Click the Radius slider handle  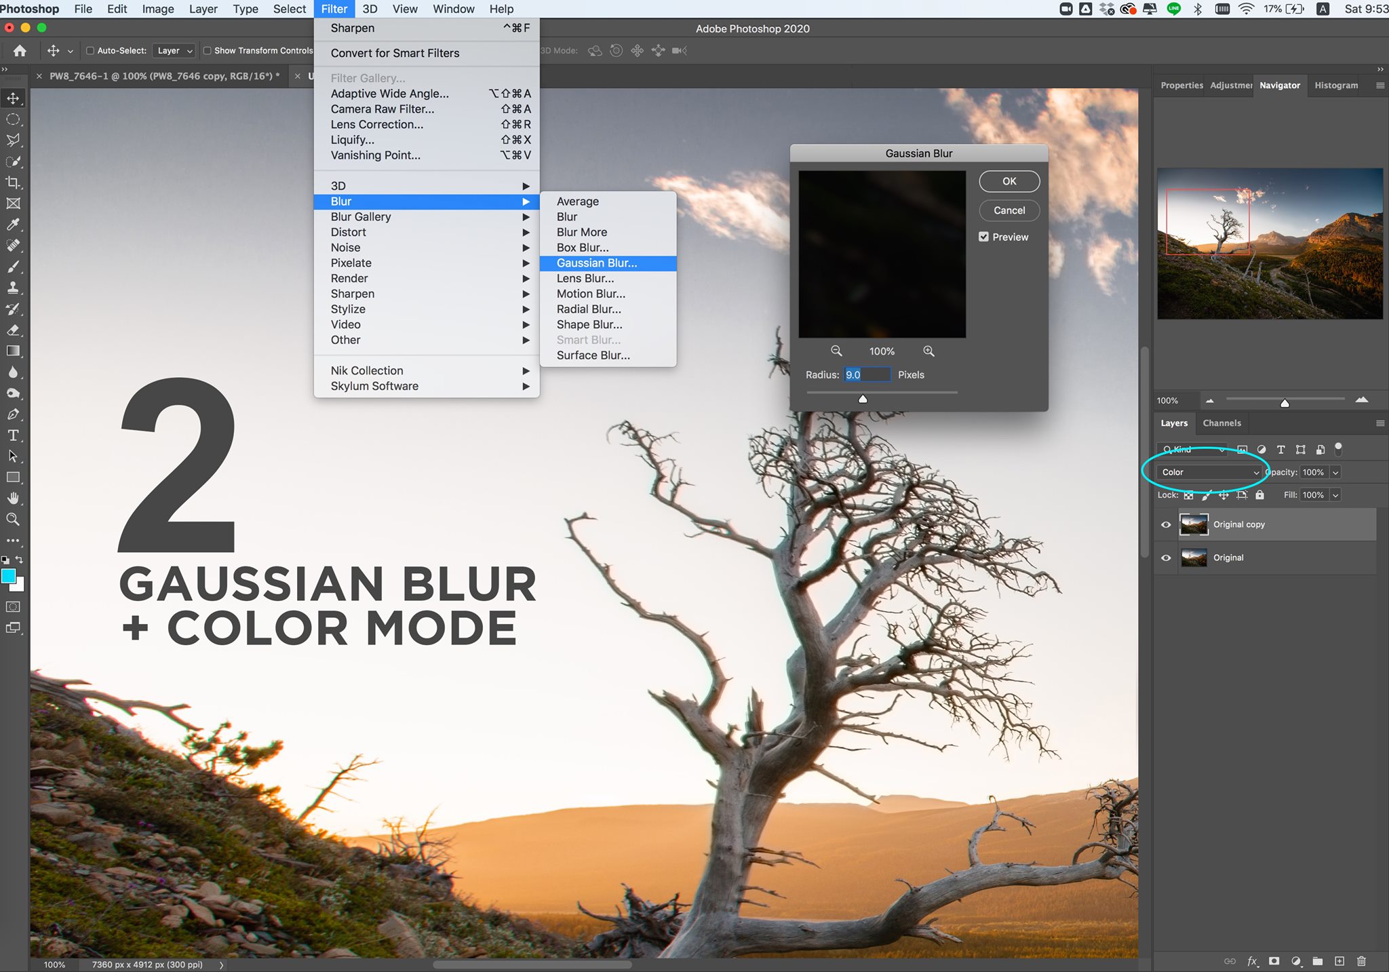pos(863,399)
